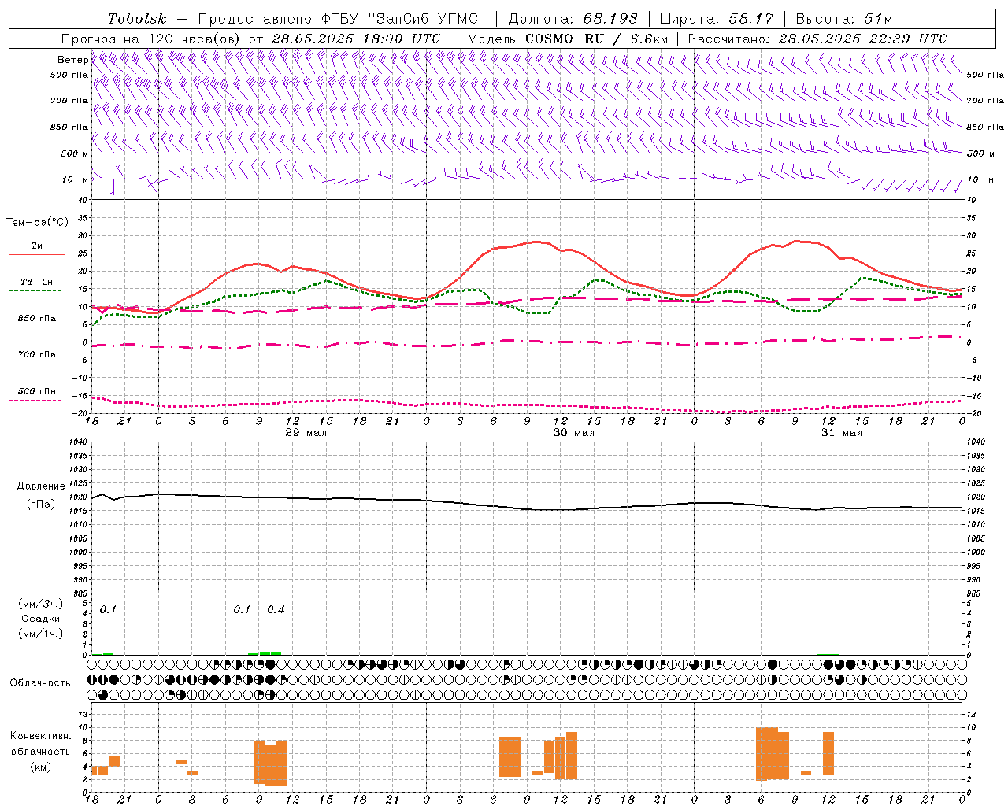
Task: Click the "Tobolsk" station title
Action: click(x=137, y=18)
